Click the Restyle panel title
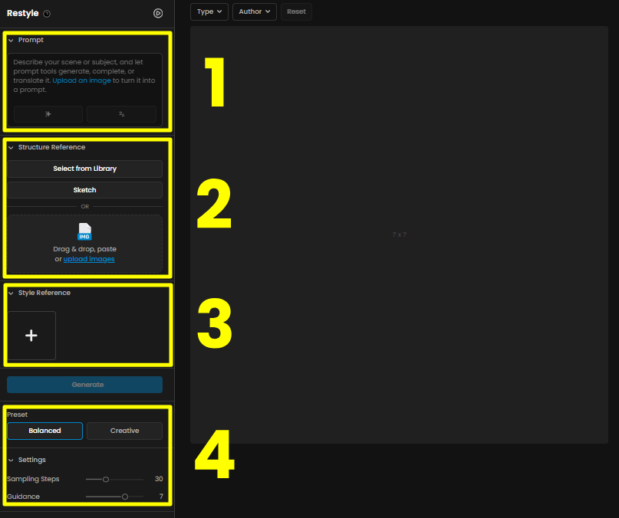619x518 pixels. tap(23, 13)
